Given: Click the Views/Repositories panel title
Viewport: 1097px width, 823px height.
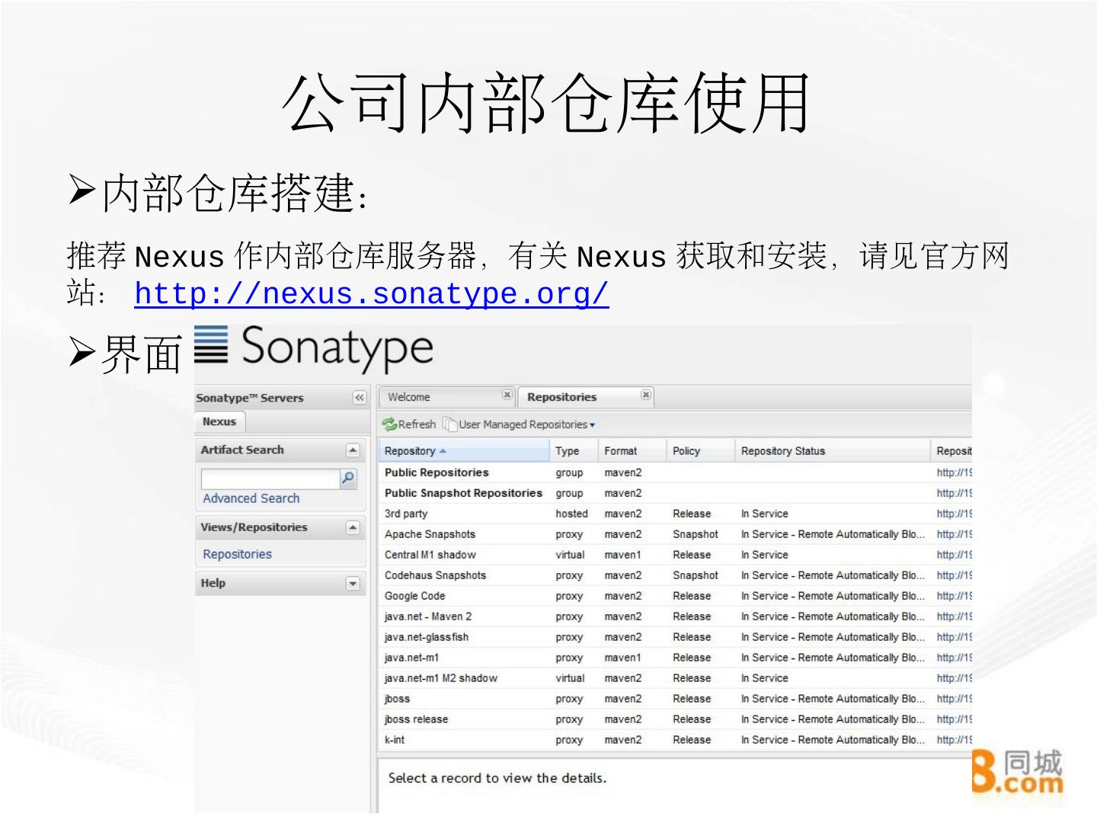Looking at the screenshot, I should [x=254, y=527].
